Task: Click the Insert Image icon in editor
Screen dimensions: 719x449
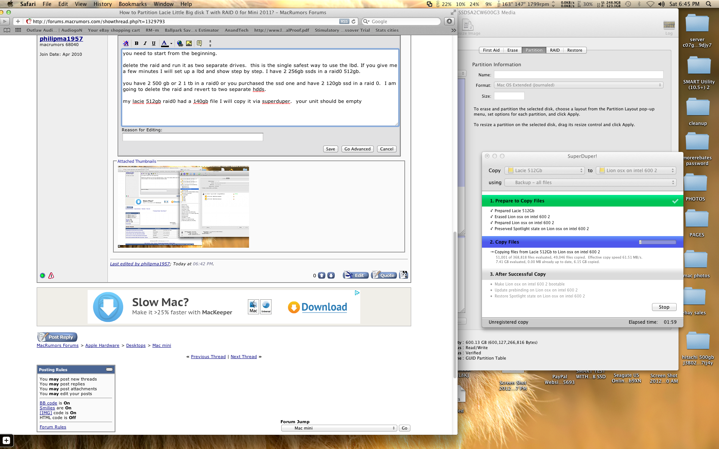Action: (189, 43)
